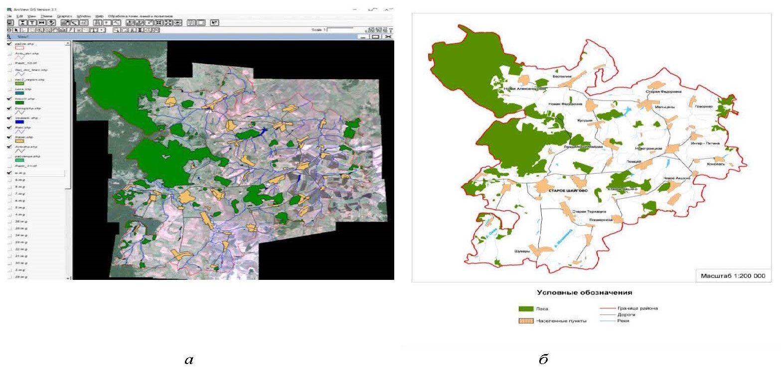This screenshot has width=781, height=373.
Task: Click the Query Builder hammer icon
Action: [x=116, y=22]
